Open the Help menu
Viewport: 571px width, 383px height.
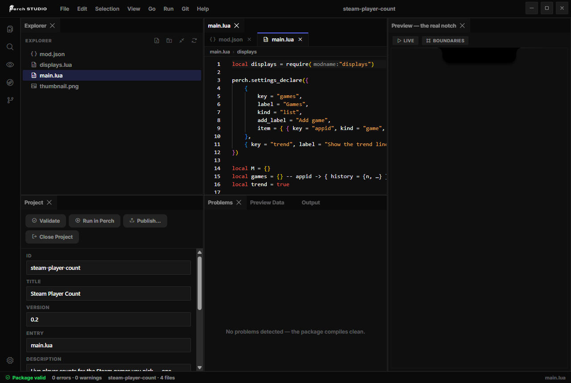(x=203, y=9)
